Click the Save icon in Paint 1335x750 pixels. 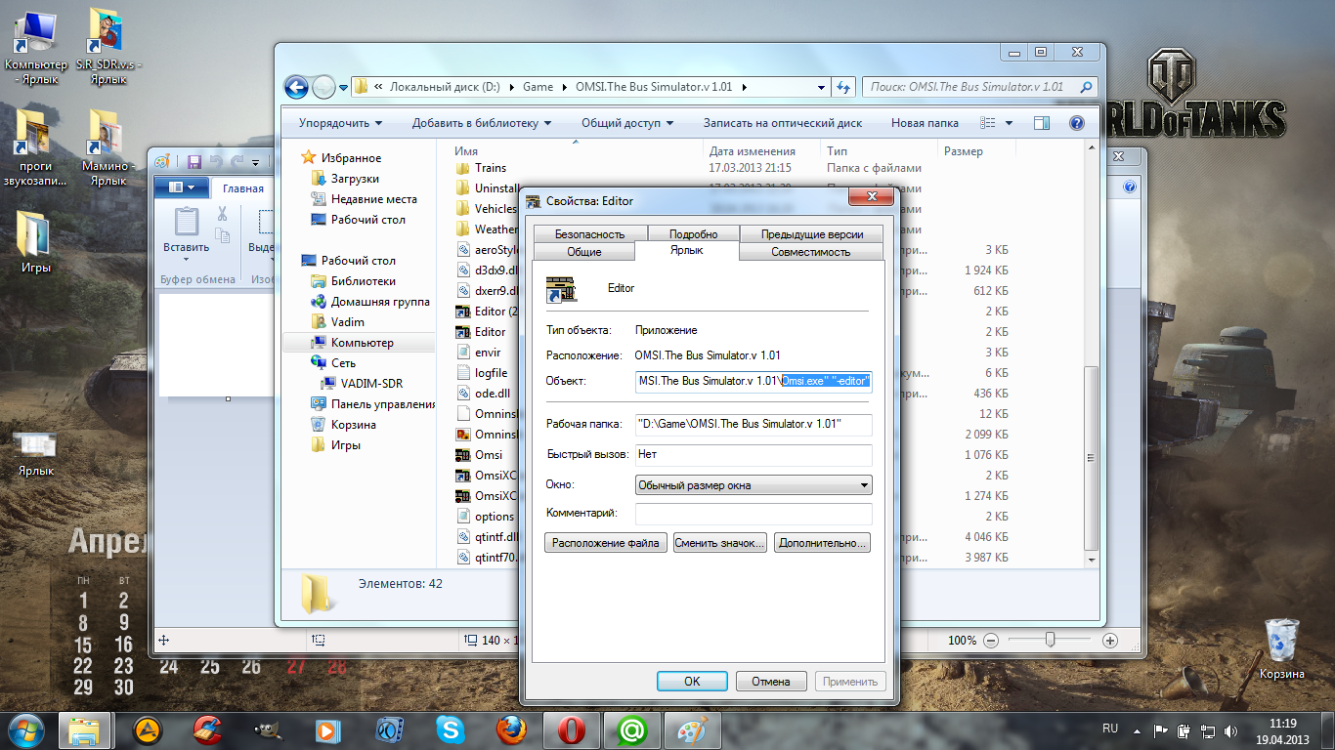tap(194, 161)
